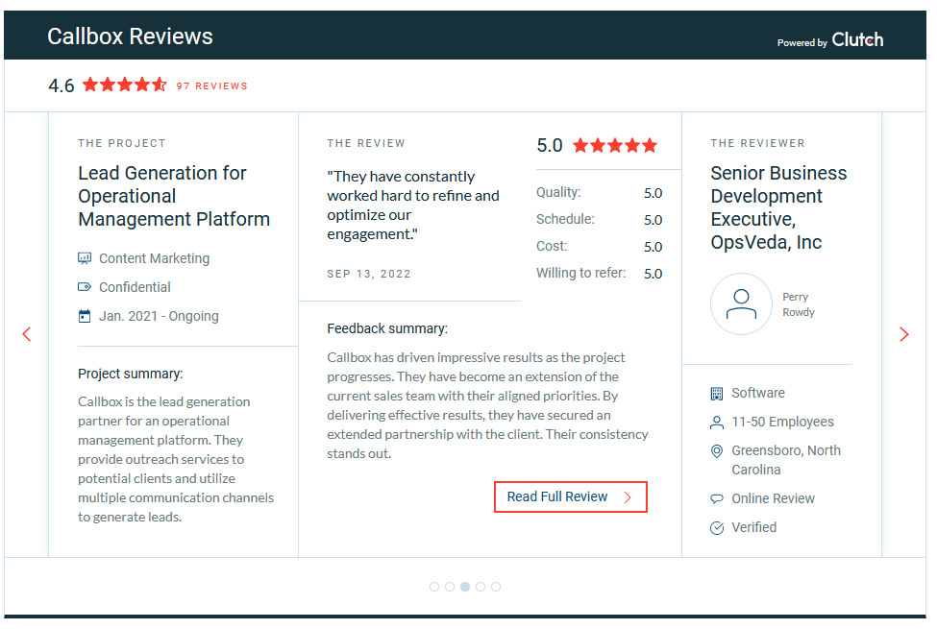Click the project title Lead Generation for Operational Management Platform
This screenshot has width=937, height=629.
coord(174,196)
